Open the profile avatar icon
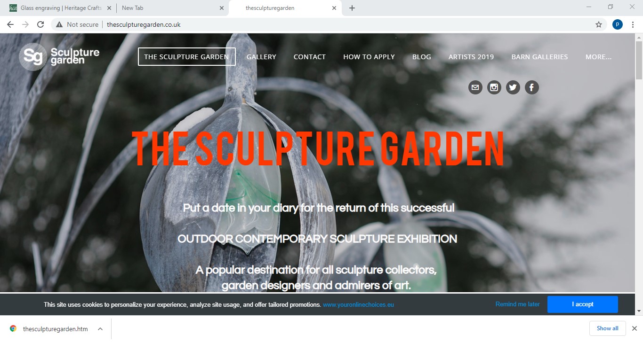 pyautogui.click(x=618, y=24)
